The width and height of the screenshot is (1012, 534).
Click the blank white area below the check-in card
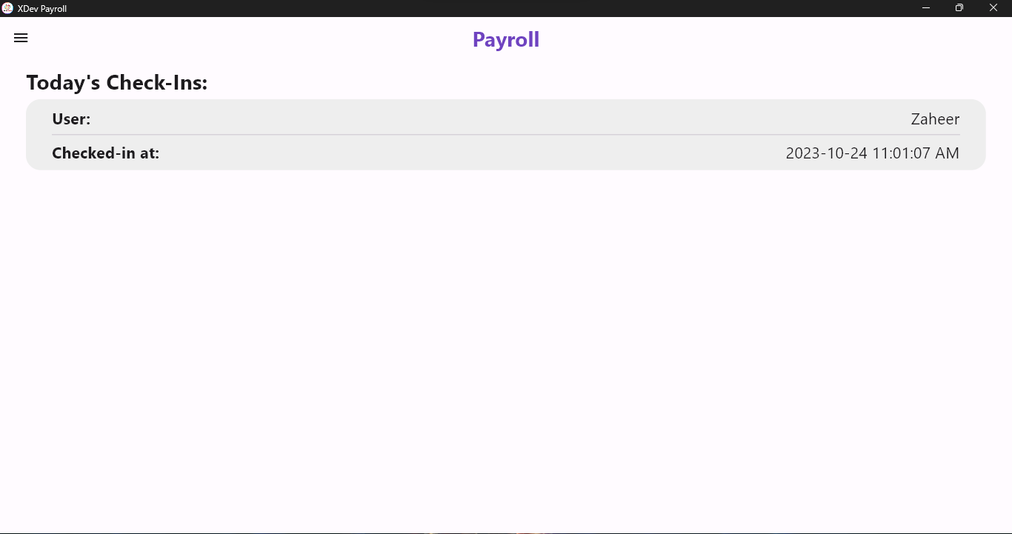[x=506, y=348]
